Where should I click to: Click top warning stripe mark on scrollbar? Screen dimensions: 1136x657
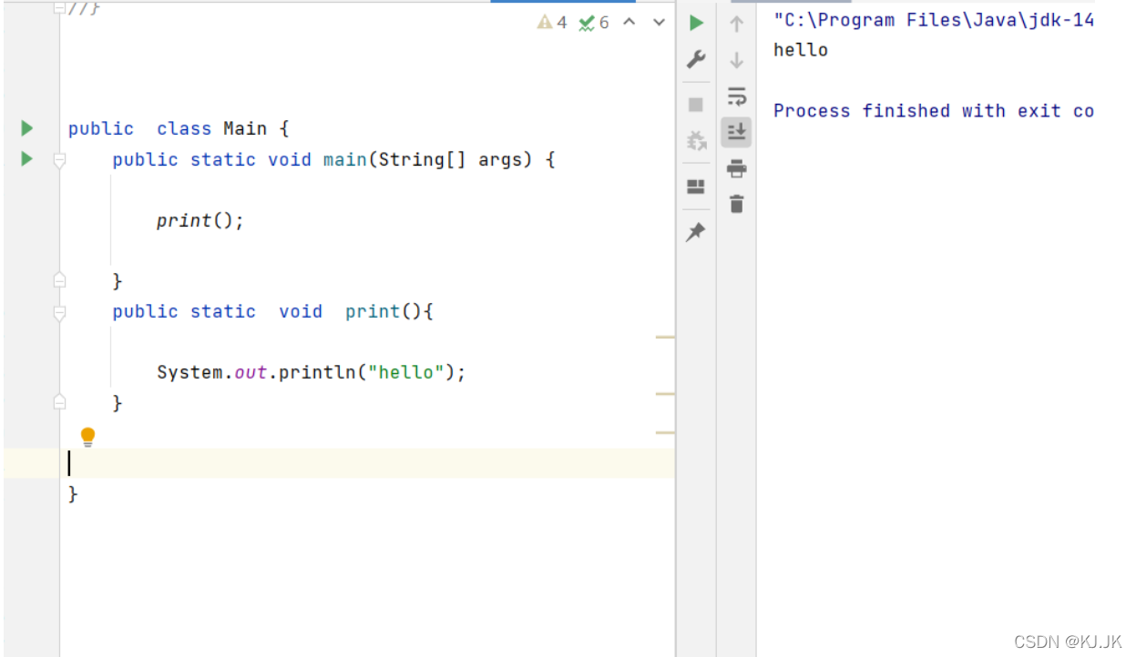[x=665, y=337]
